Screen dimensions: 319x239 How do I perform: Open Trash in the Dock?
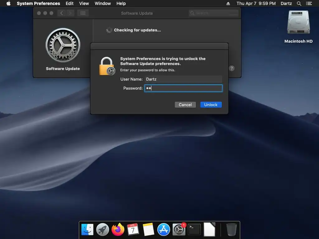coord(231,229)
